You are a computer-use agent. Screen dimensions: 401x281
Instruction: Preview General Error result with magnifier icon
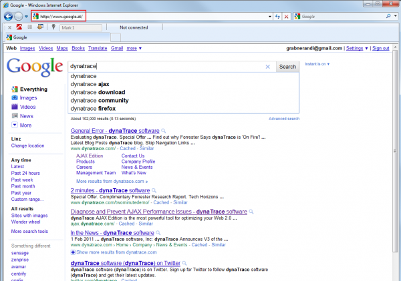(x=164, y=131)
